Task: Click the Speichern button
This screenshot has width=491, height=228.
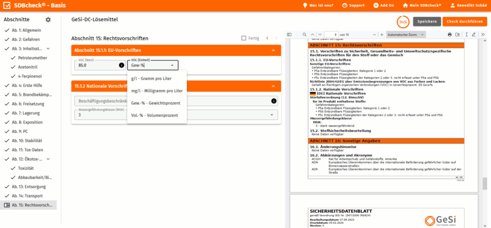Action: click(x=427, y=22)
